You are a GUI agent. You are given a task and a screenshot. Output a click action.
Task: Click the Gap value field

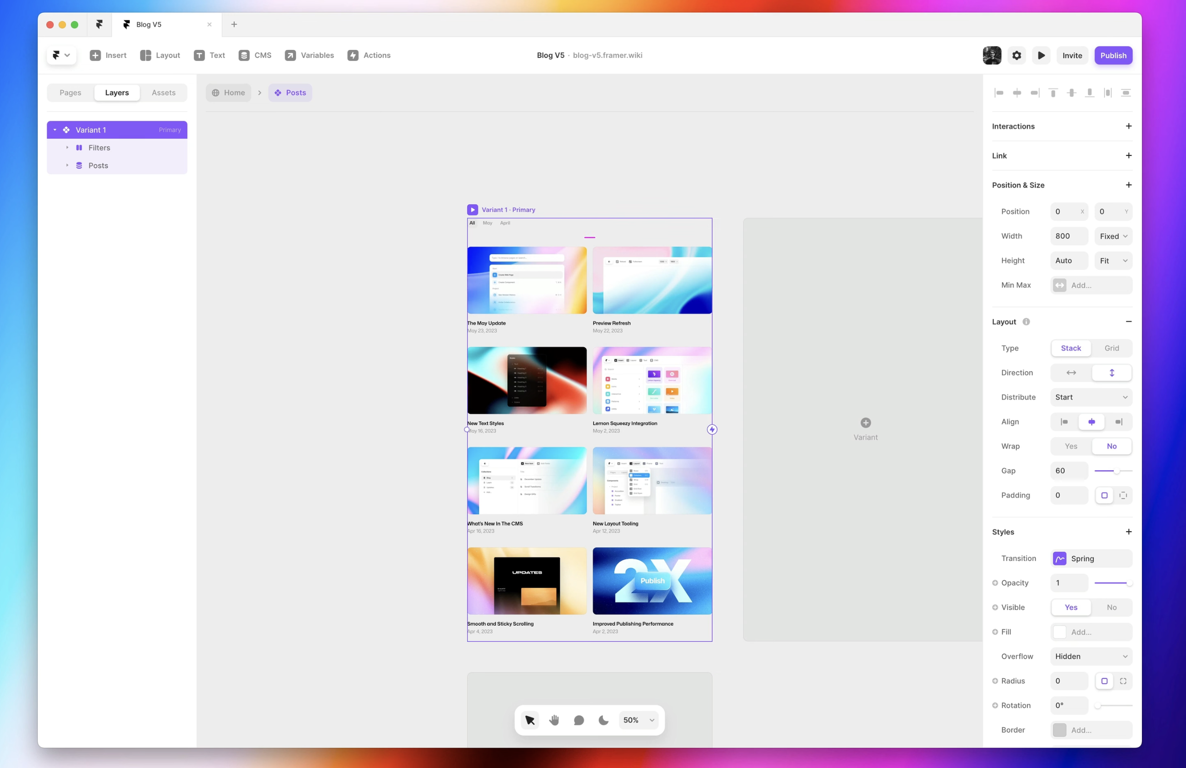pos(1068,470)
